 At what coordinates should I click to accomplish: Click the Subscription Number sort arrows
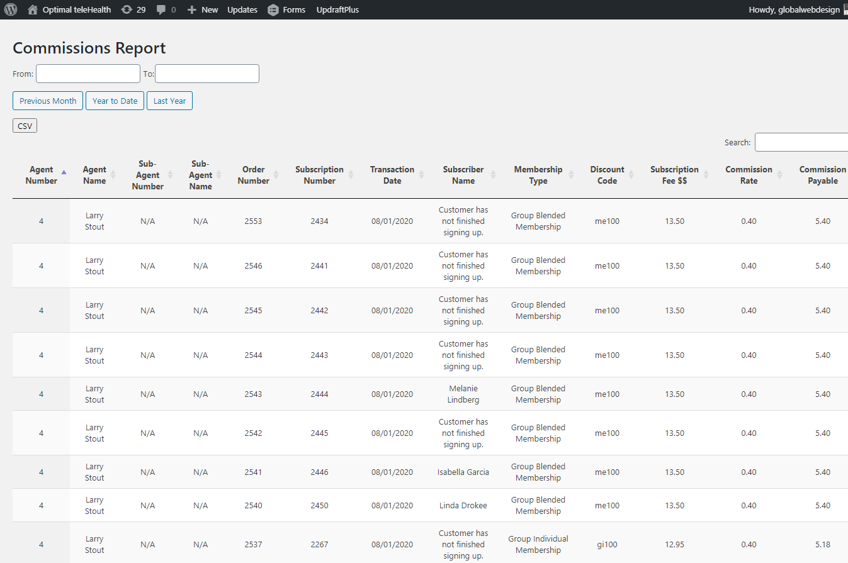click(351, 175)
